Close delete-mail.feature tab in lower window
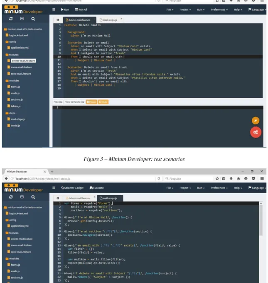 94,197
